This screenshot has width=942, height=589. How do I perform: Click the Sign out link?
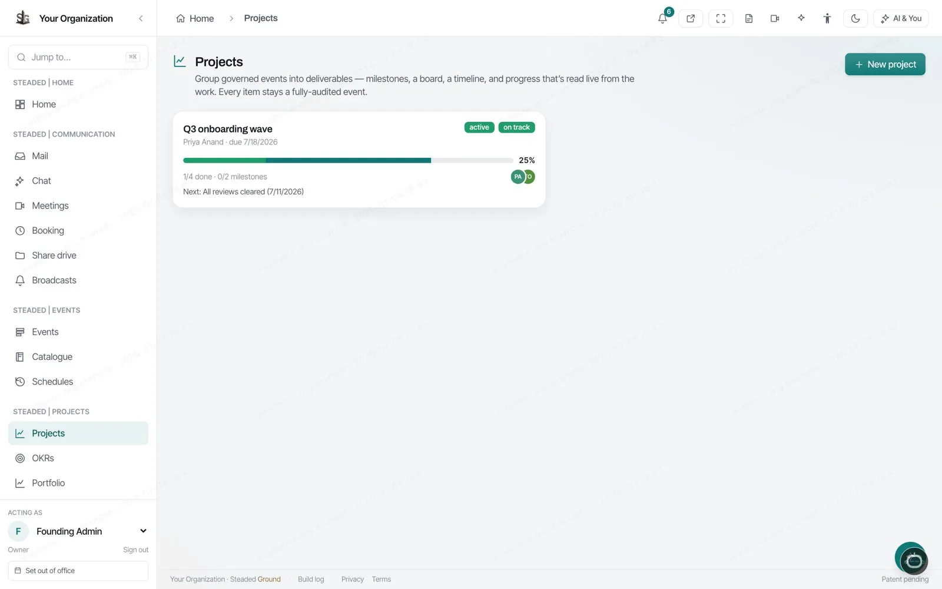coord(135,550)
